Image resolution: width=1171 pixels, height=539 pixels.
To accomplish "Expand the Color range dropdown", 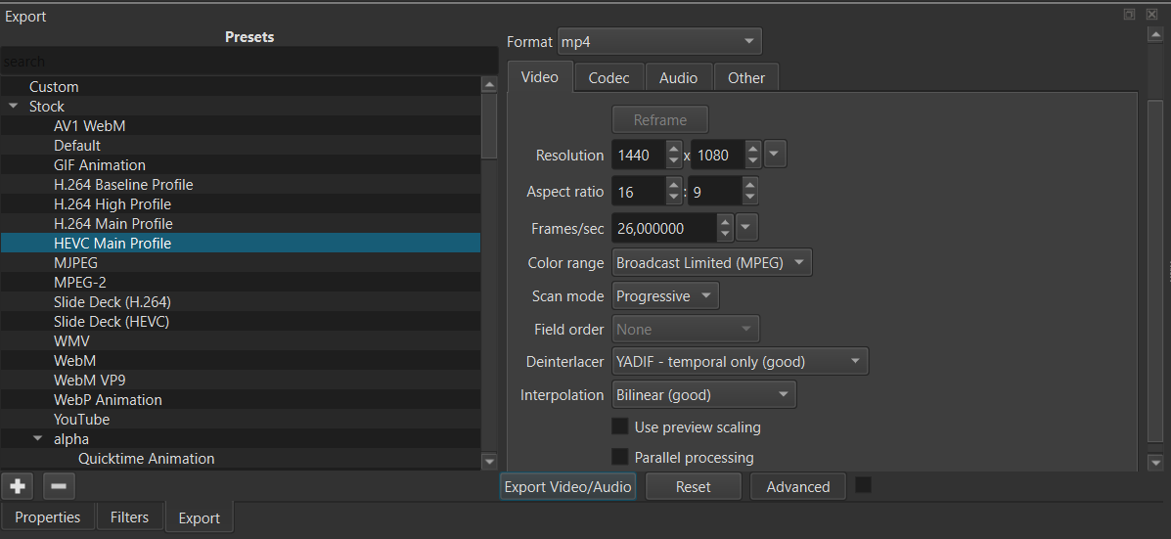I will pos(711,263).
